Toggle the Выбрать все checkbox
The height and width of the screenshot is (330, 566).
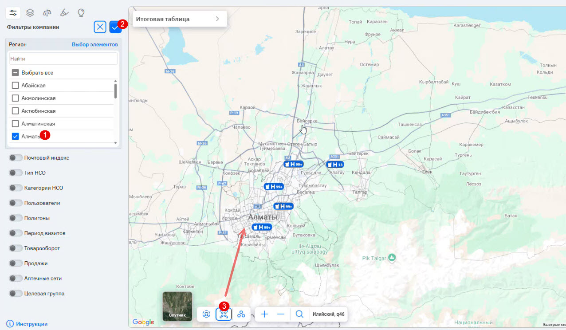pyautogui.click(x=15, y=72)
